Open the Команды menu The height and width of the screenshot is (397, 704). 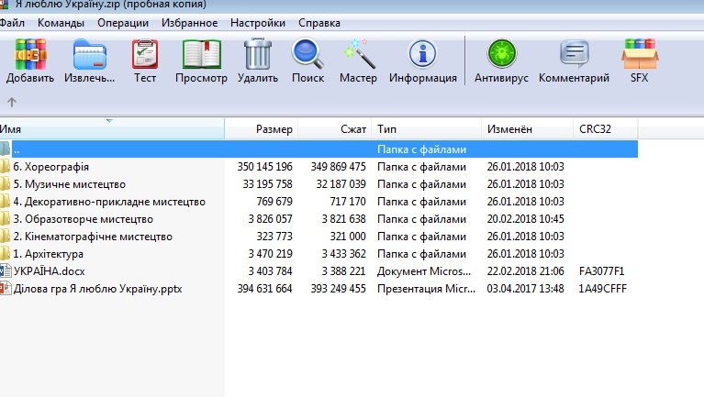click(61, 23)
